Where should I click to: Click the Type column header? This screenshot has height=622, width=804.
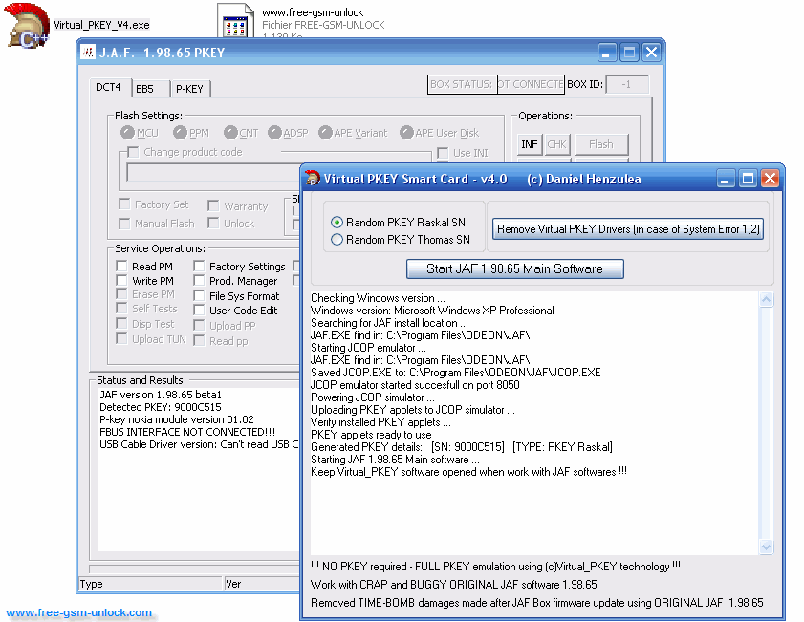150,584
